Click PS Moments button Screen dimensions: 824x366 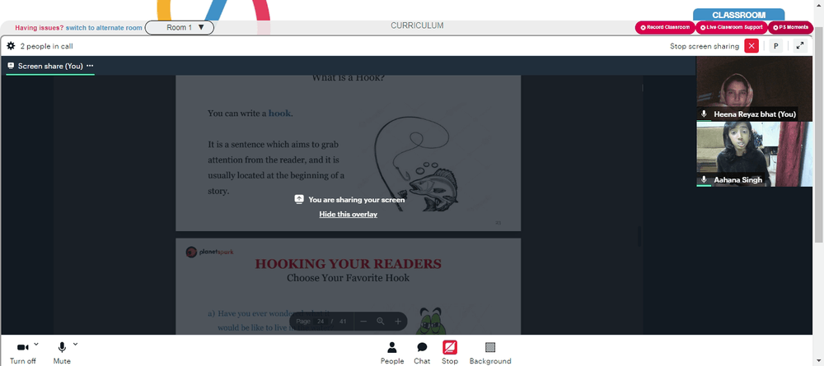pyautogui.click(x=790, y=27)
